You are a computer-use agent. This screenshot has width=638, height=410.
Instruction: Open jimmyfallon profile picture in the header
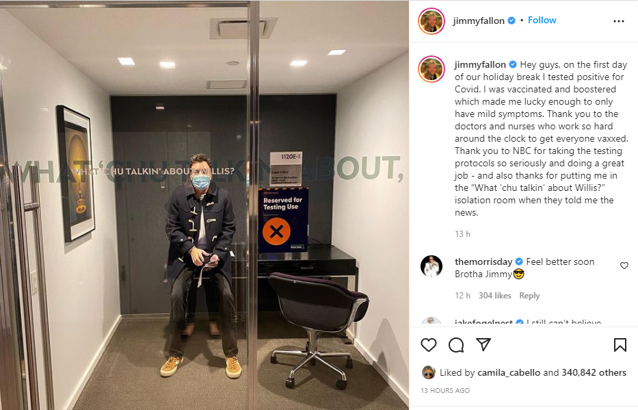(x=431, y=21)
